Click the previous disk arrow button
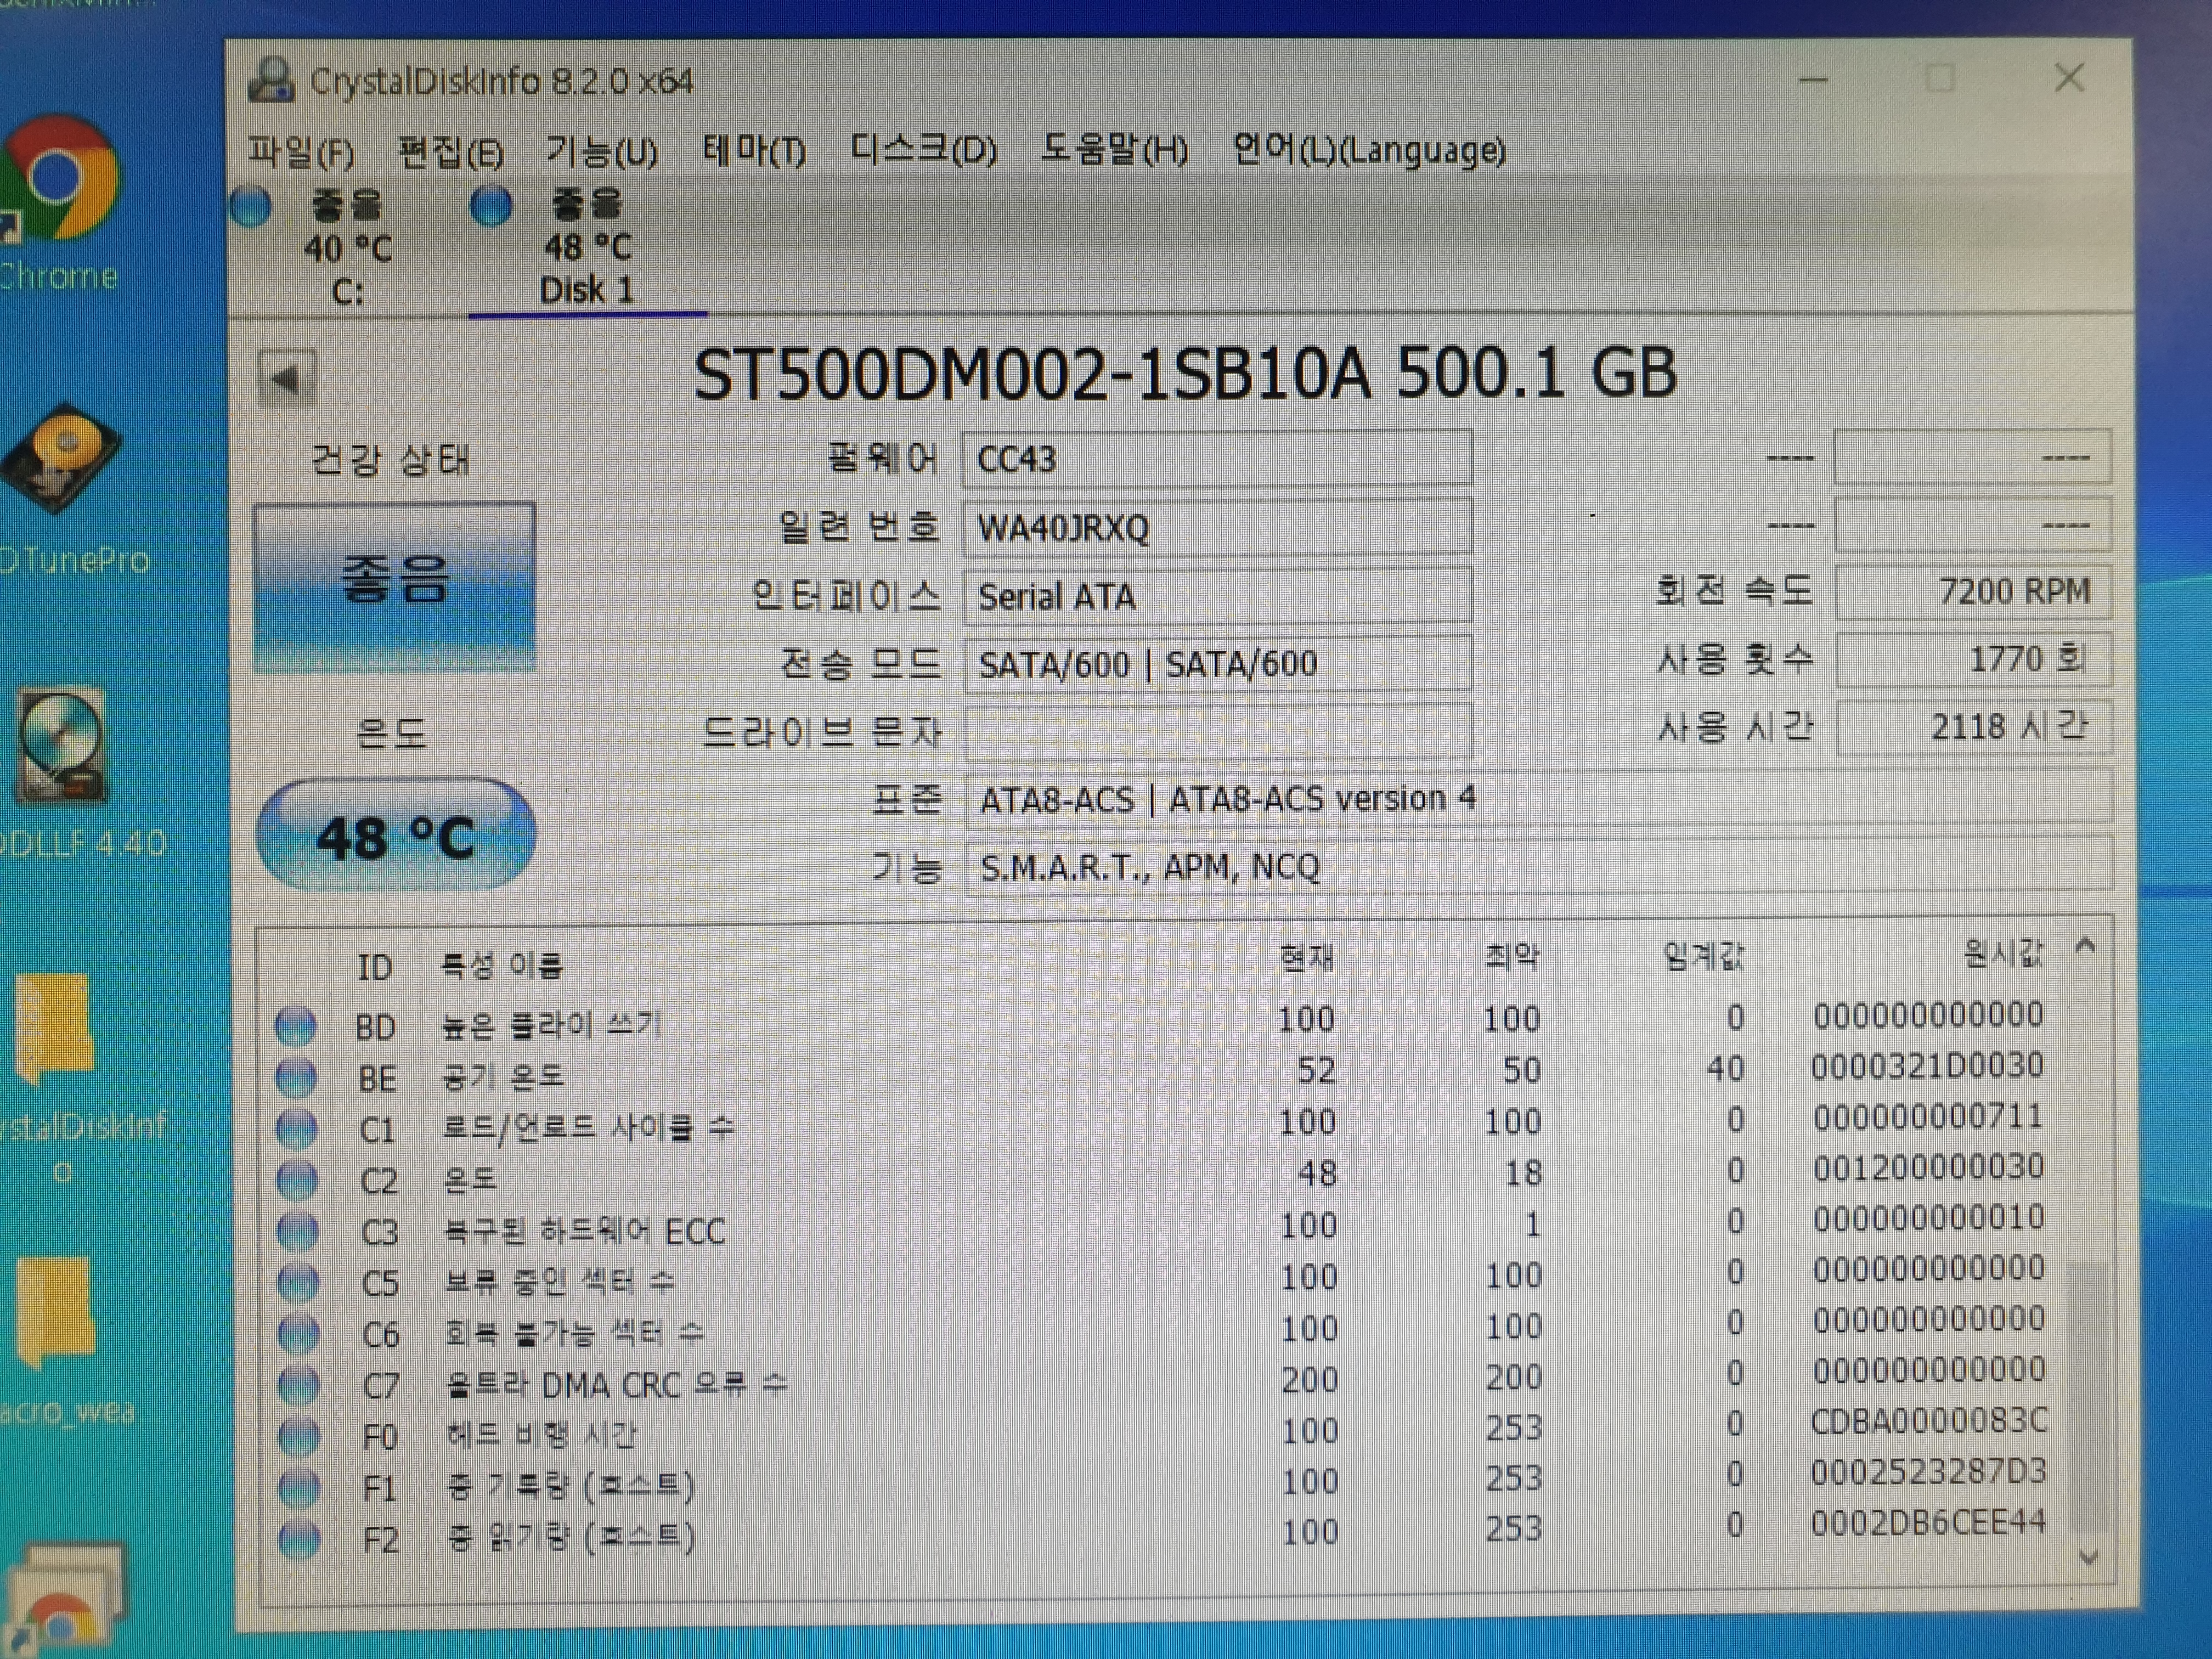The width and height of the screenshot is (2212, 1659). pos(287,379)
